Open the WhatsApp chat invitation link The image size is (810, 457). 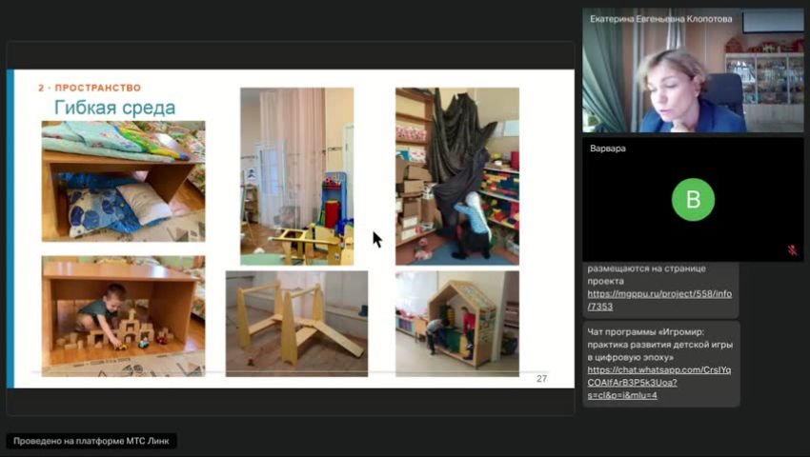[x=659, y=383]
